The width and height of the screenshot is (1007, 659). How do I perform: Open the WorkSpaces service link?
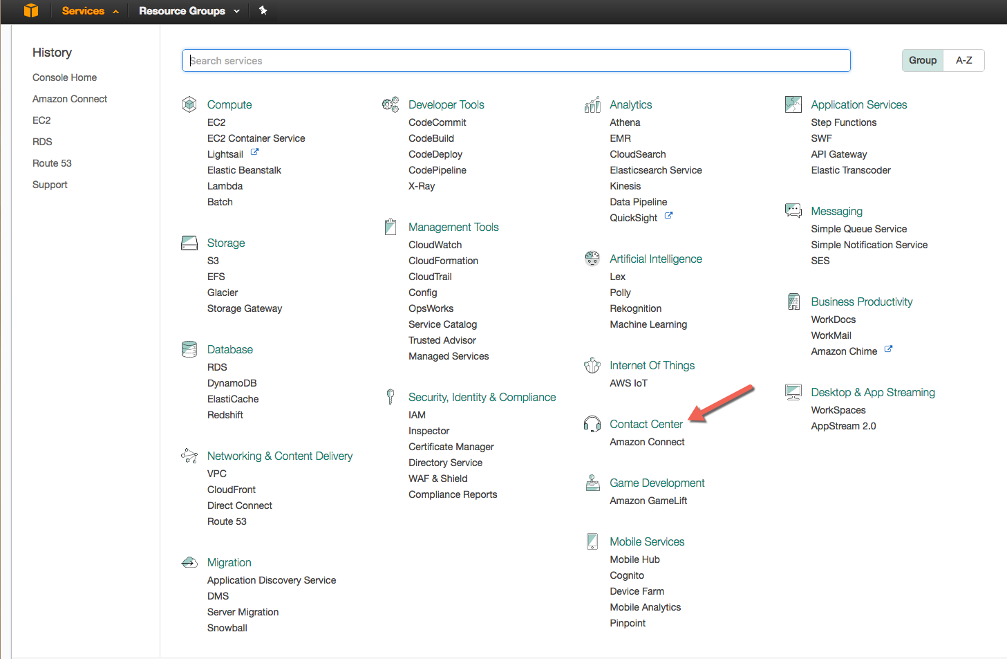coord(838,410)
